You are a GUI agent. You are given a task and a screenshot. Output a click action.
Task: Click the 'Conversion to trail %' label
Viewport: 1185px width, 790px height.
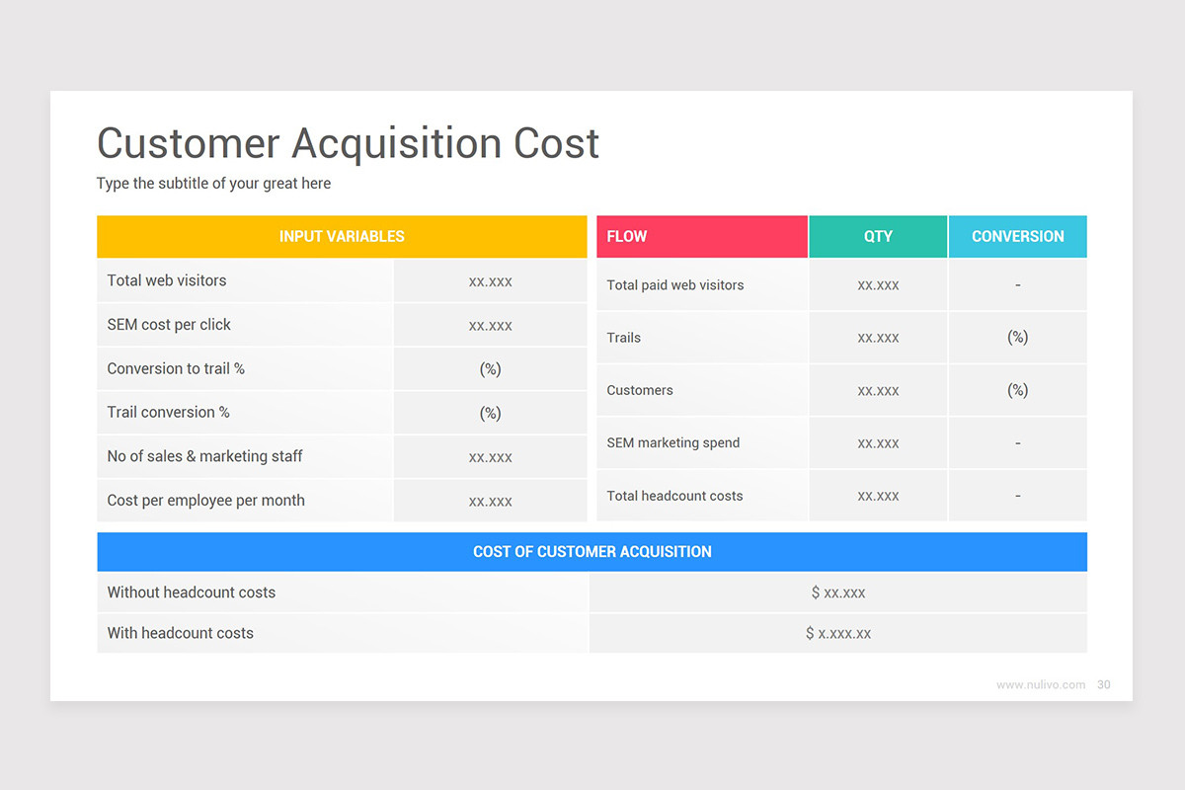[176, 368]
